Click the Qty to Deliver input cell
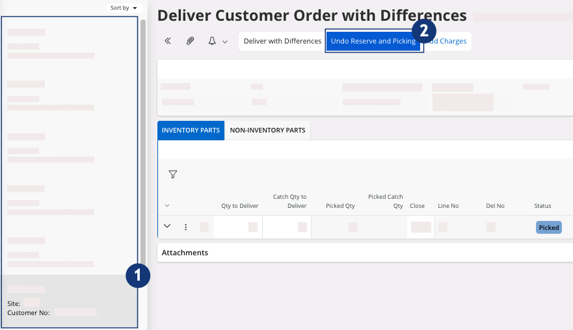Viewport: 573px width, 330px height. click(x=237, y=227)
